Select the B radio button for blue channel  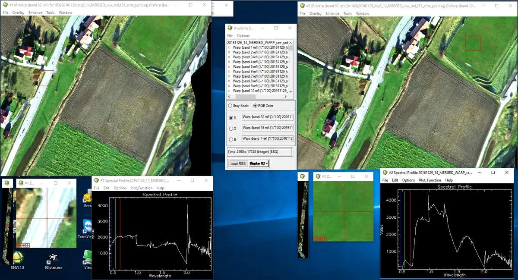231,138
